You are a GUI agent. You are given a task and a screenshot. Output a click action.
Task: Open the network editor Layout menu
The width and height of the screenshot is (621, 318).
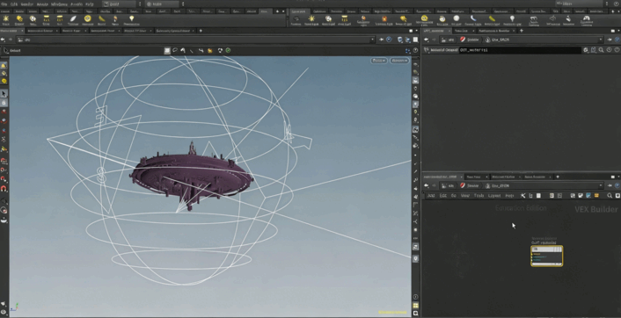[x=493, y=196]
